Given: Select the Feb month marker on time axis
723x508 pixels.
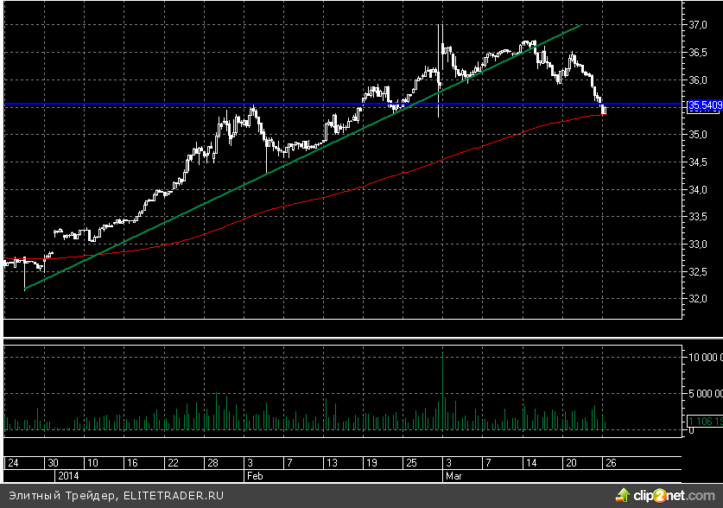Looking at the screenshot, I should tap(255, 475).
